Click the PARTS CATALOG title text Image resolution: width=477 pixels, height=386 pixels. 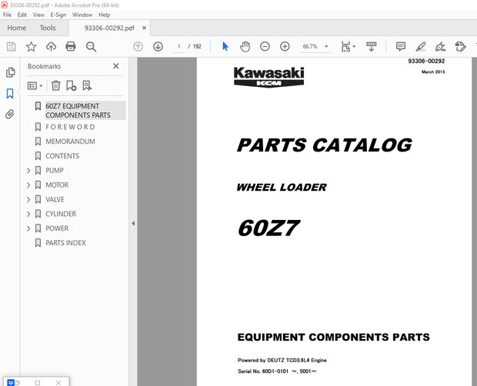pos(325,145)
